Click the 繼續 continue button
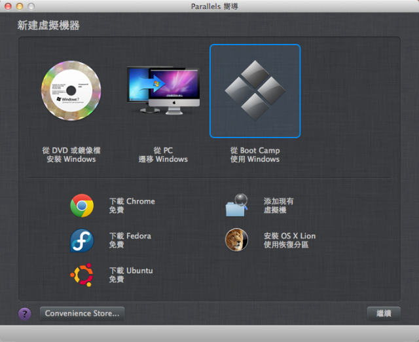 pyautogui.click(x=384, y=313)
